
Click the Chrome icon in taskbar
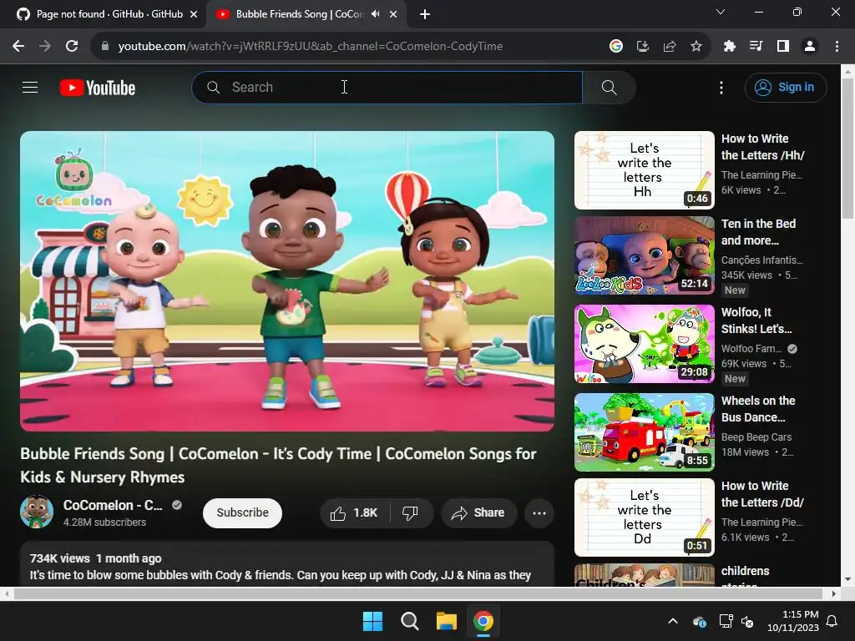point(483,621)
